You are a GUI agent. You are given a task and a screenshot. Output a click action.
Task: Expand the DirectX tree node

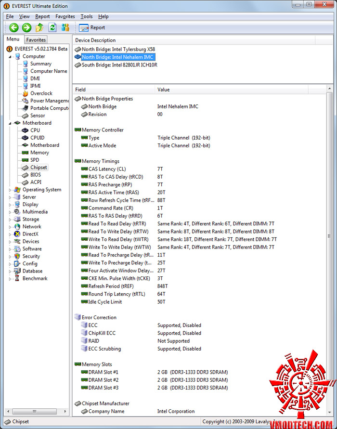pos(10,234)
